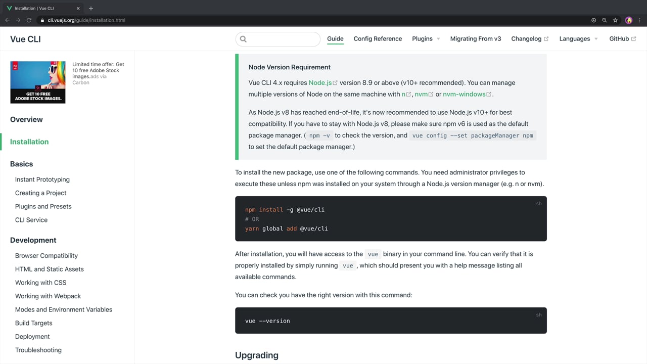The height and width of the screenshot is (364, 647).
Task: Expand the Plugins dropdown in navbar
Action: point(426,39)
